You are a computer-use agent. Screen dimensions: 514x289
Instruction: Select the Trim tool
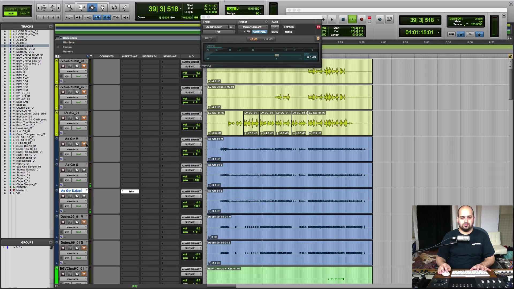point(81,8)
